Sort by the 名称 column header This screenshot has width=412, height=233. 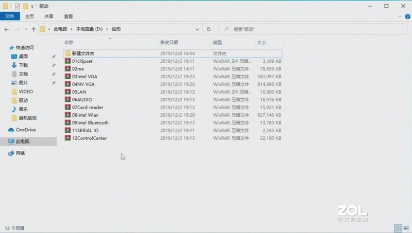pos(69,42)
